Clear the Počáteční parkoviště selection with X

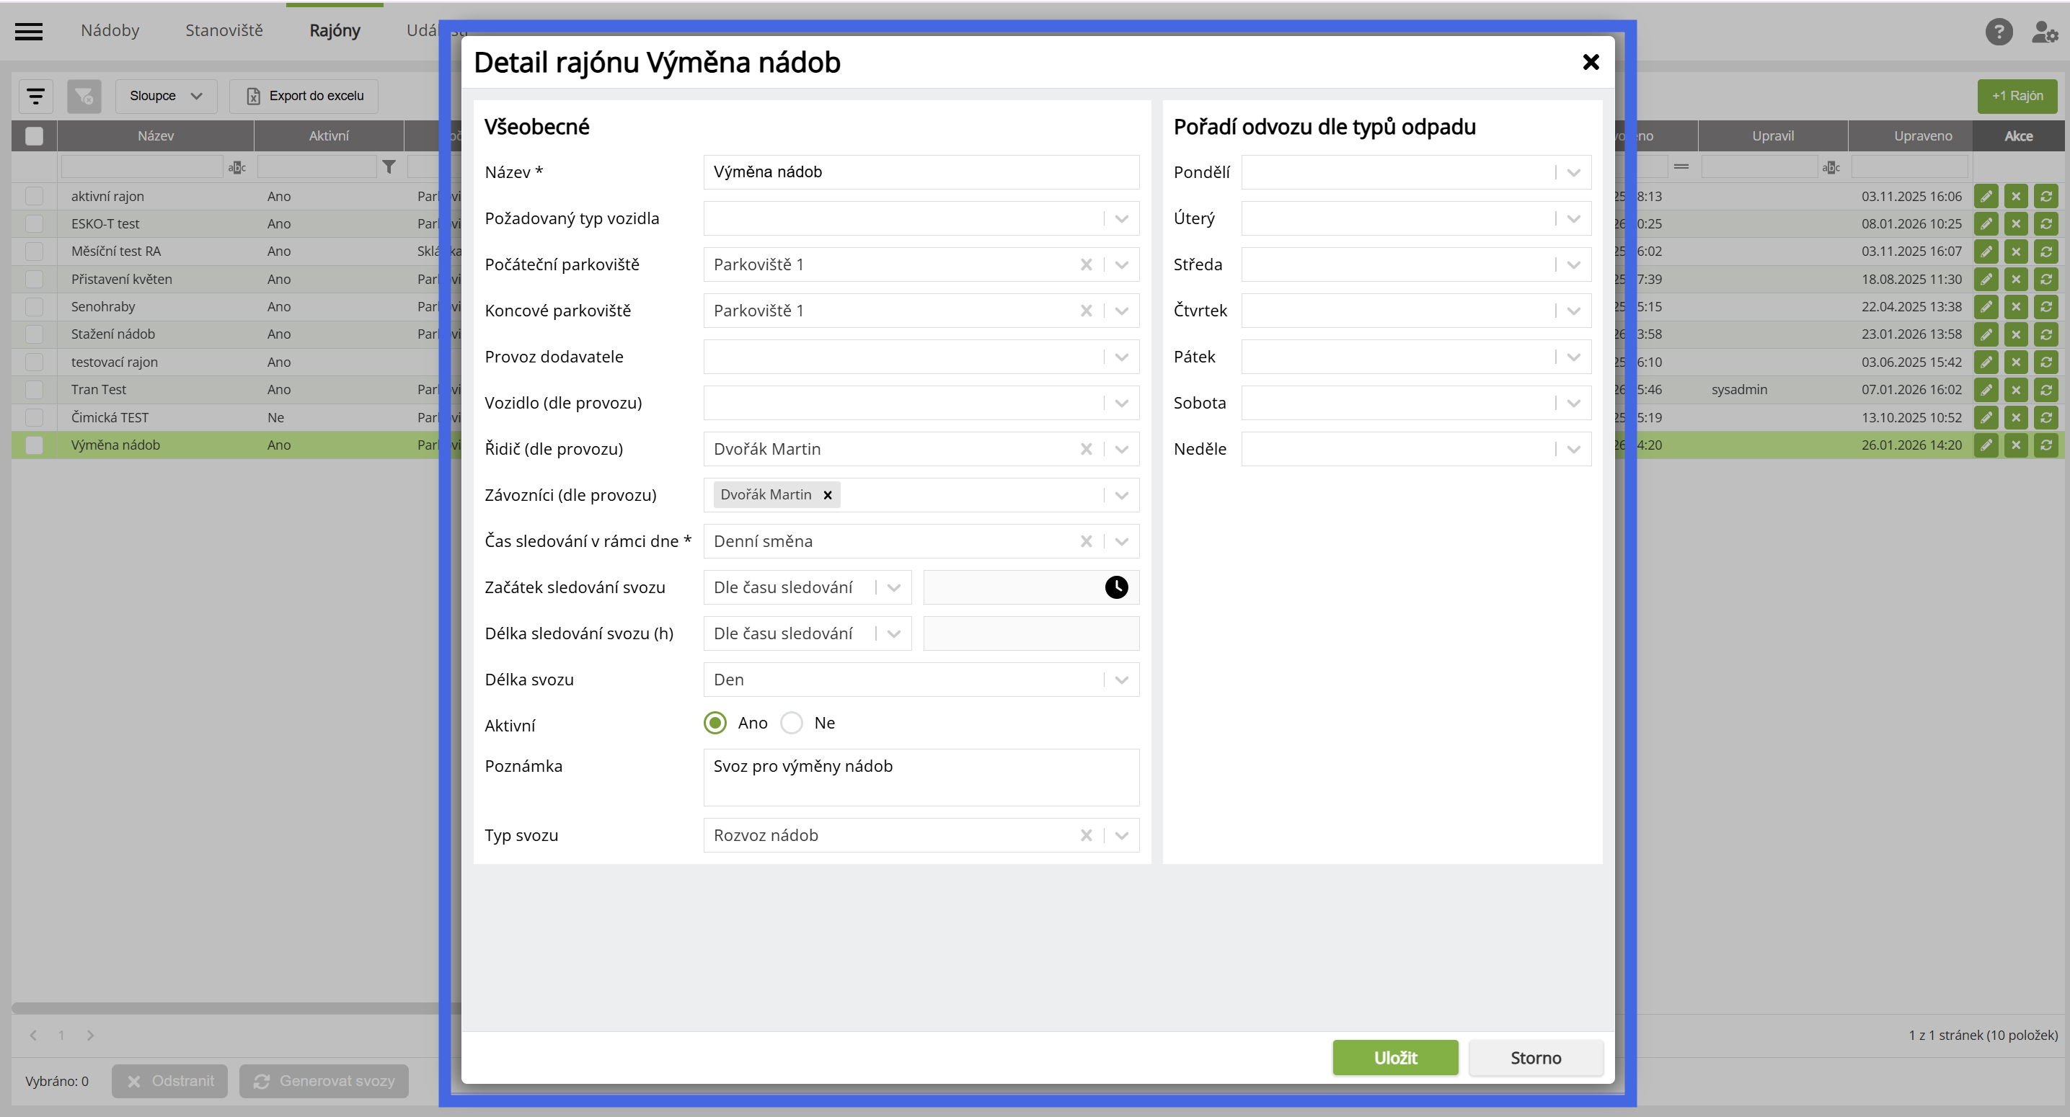click(1086, 264)
